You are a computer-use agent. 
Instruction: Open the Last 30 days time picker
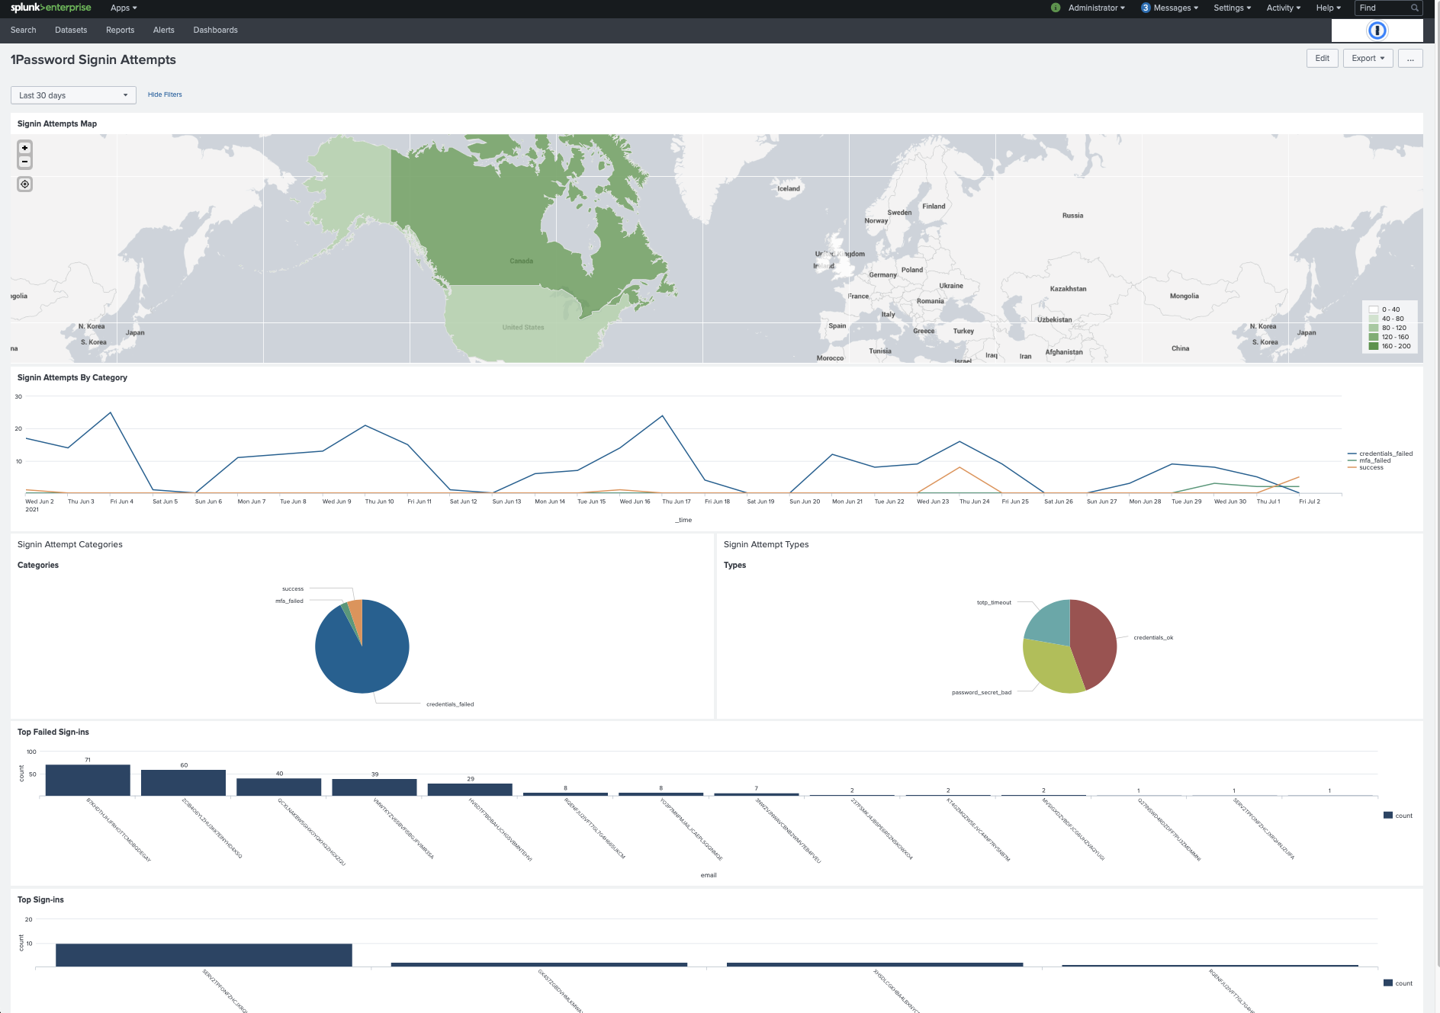[73, 95]
